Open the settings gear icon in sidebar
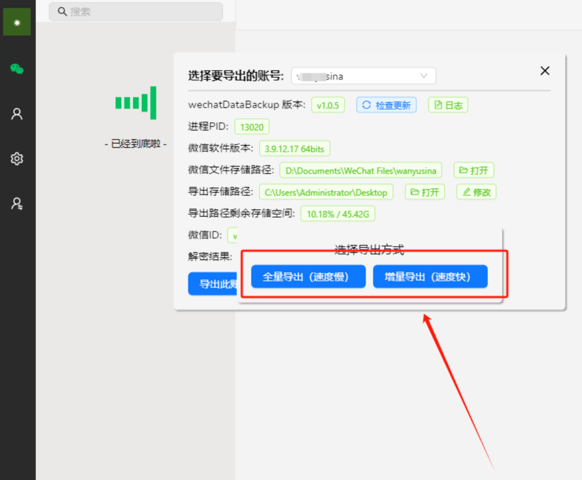This screenshot has height=480, width=582. click(17, 159)
